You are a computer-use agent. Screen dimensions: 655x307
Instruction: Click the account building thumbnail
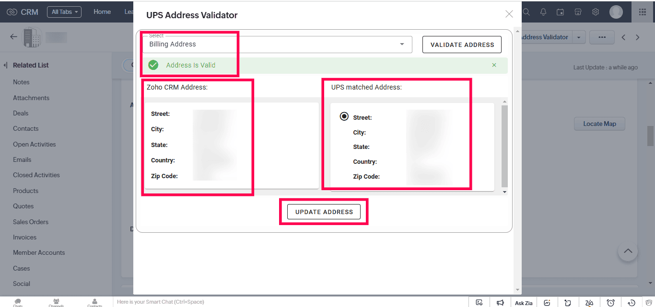click(33, 37)
